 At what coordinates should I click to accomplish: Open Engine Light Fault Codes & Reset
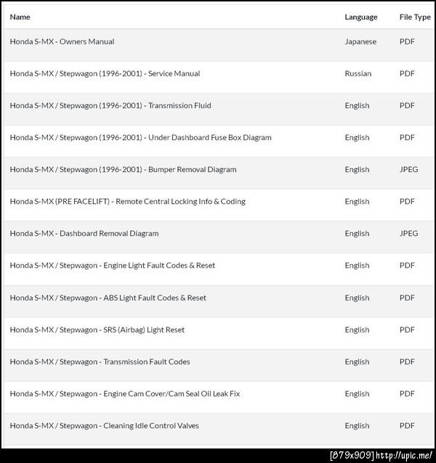pyautogui.click(x=112, y=266)
